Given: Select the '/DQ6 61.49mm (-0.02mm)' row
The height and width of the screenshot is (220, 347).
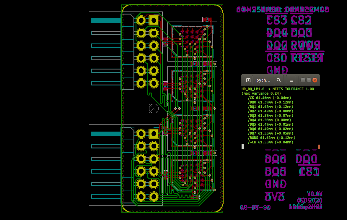Looking at the screenshot, I should [271, 129].
